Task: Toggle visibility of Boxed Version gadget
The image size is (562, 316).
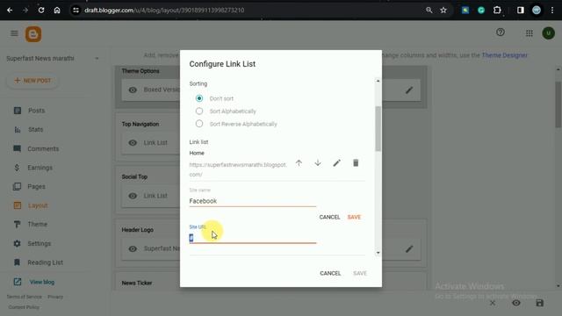Action: [133, 90]
